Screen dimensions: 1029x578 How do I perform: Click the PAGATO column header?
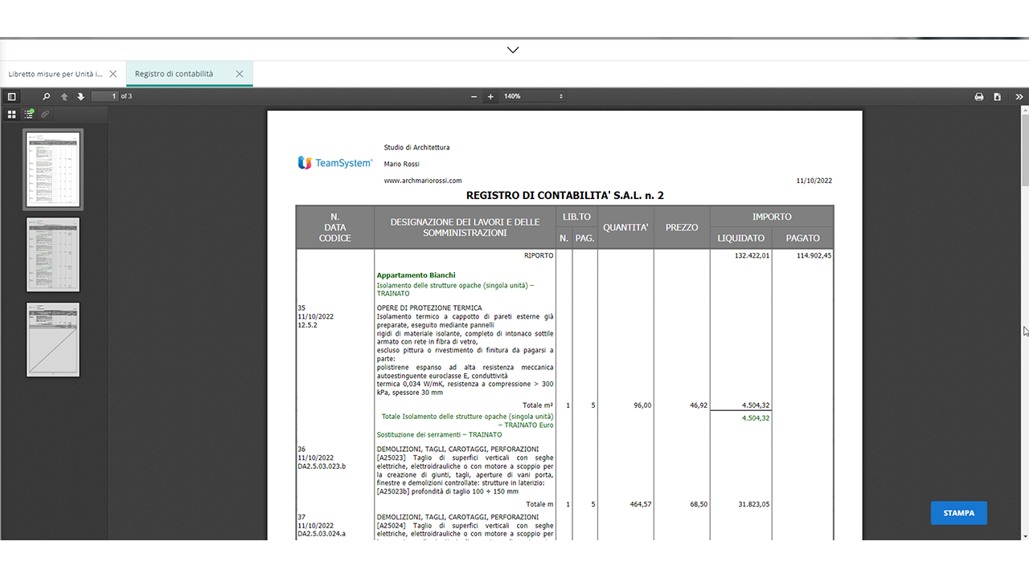[803, 238]
